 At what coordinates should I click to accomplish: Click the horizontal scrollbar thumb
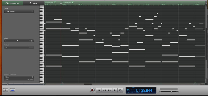(88, 84)
